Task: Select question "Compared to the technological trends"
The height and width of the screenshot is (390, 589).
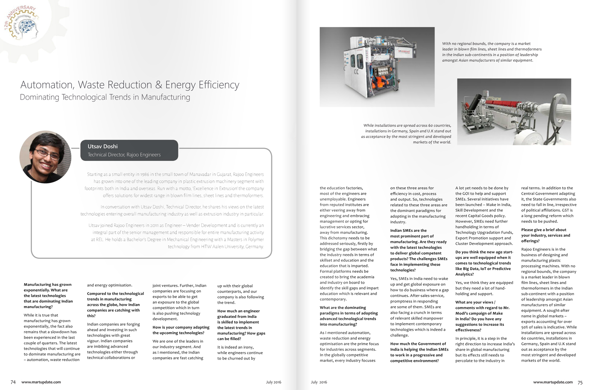Action: tap(115, 305)
